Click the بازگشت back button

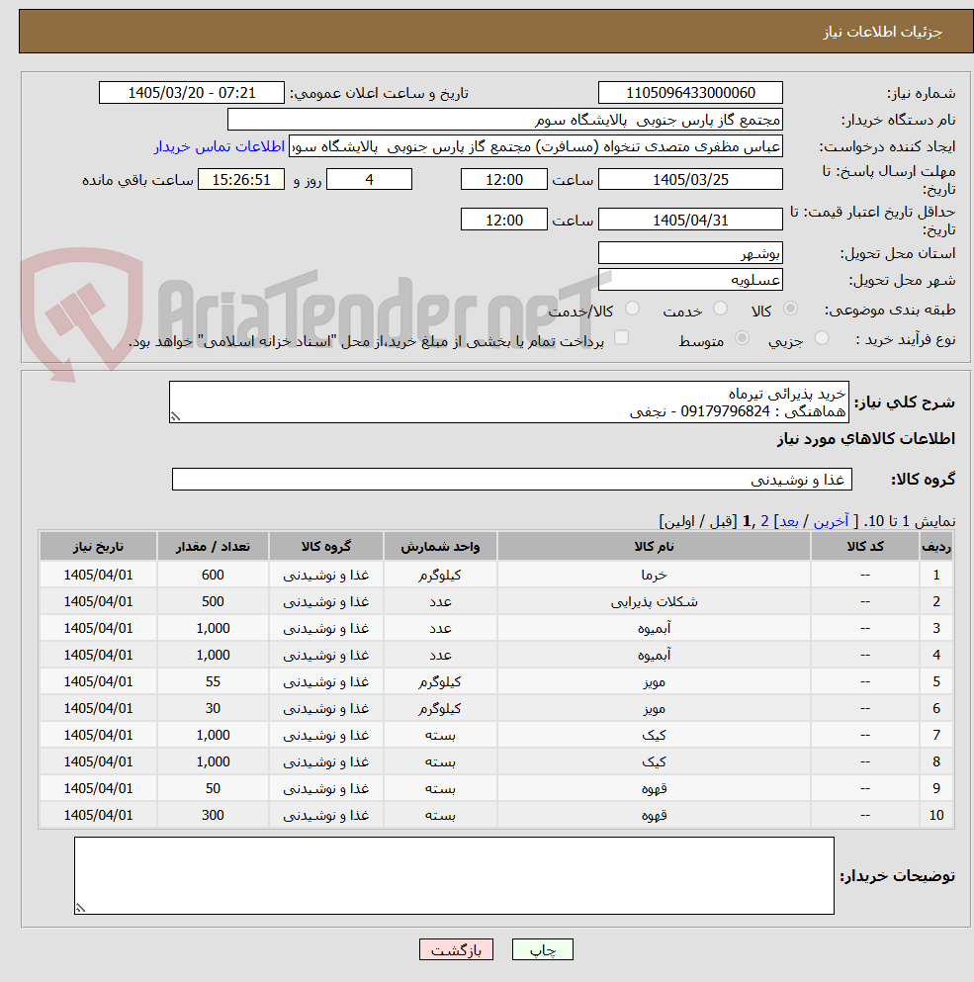pyautogui.click(x=456, y=949)
